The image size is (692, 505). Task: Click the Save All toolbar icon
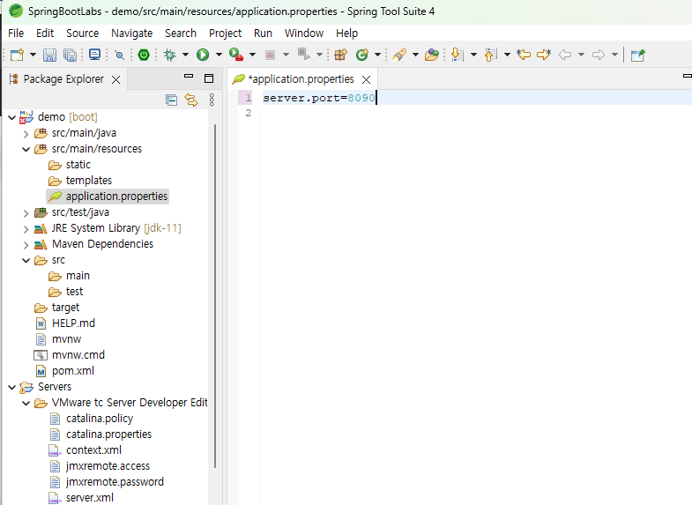coord(70,55)
